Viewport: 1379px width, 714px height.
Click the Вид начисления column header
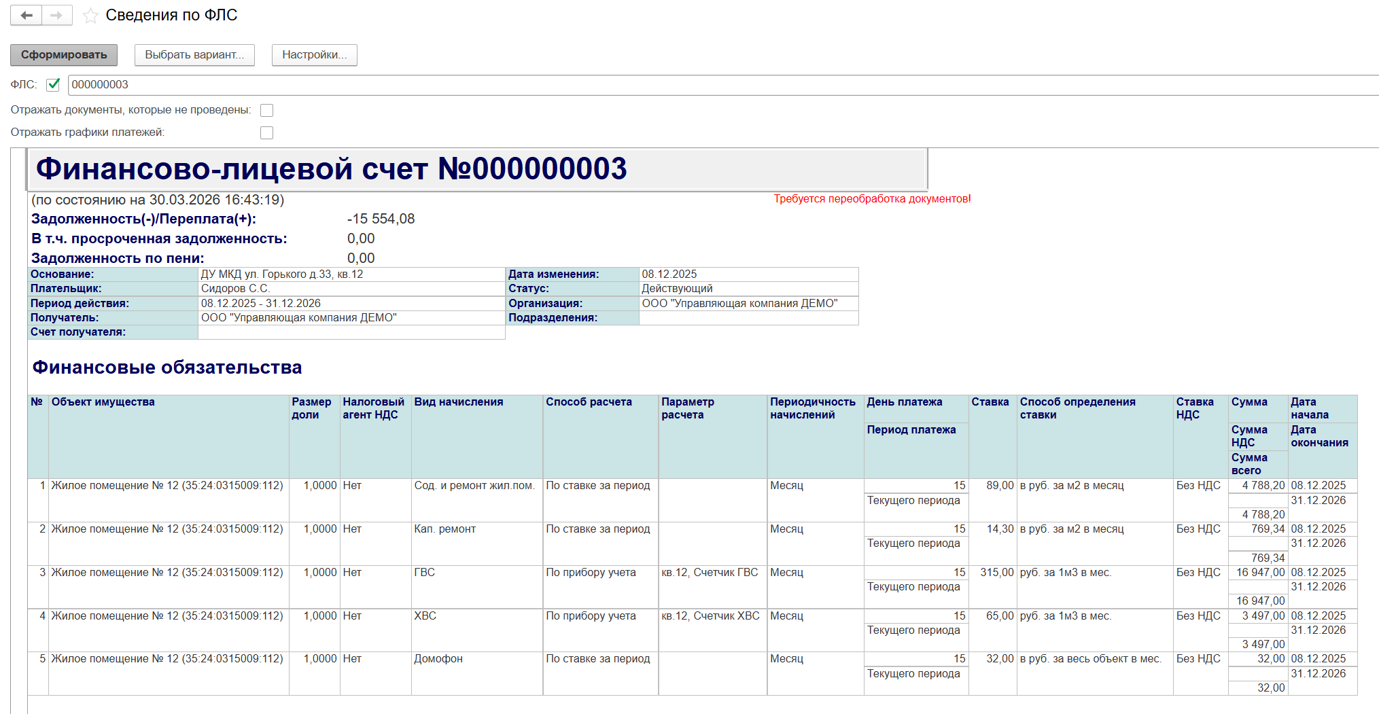(x=477, y=437)
